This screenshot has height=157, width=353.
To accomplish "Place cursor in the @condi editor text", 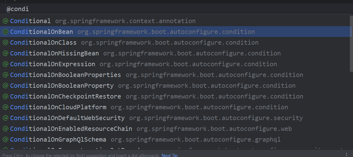I will 18,9.
